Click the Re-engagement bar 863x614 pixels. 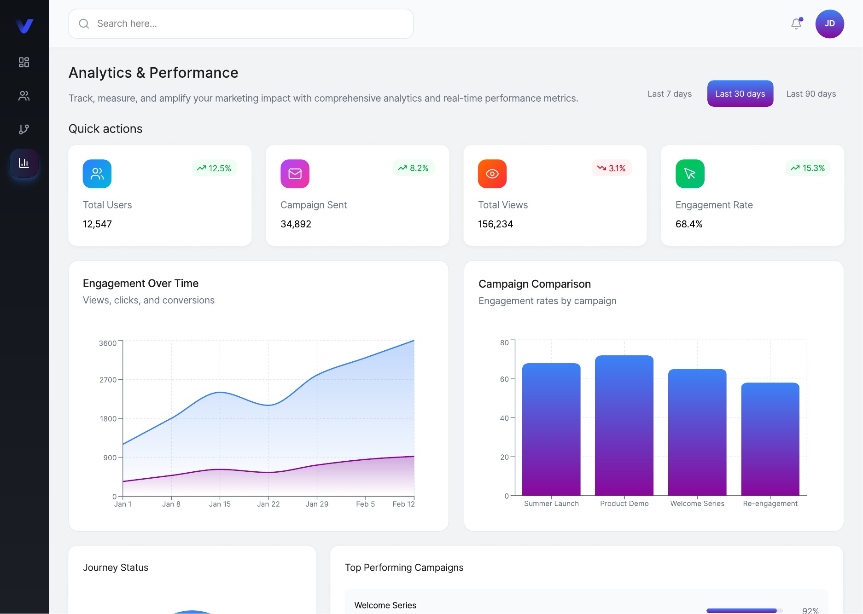click(x=770, y=439)
